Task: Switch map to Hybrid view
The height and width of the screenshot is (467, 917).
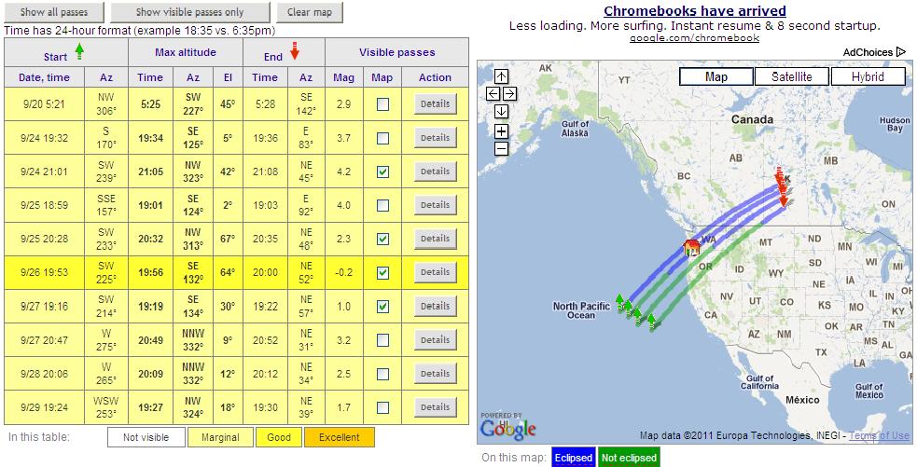Action: pos(867,76)
